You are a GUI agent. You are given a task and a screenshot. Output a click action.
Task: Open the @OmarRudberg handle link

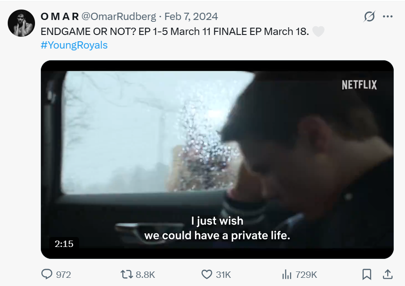click(118, 17)
